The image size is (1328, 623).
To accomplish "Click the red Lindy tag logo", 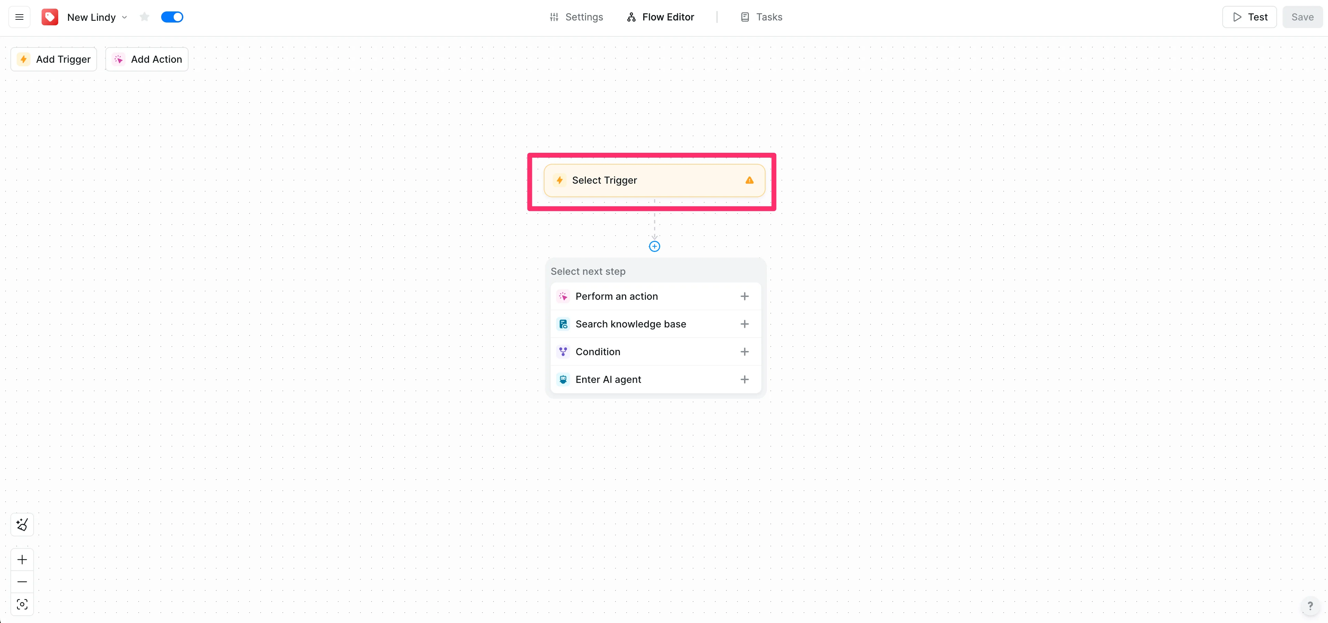I will tap(50, 17).
